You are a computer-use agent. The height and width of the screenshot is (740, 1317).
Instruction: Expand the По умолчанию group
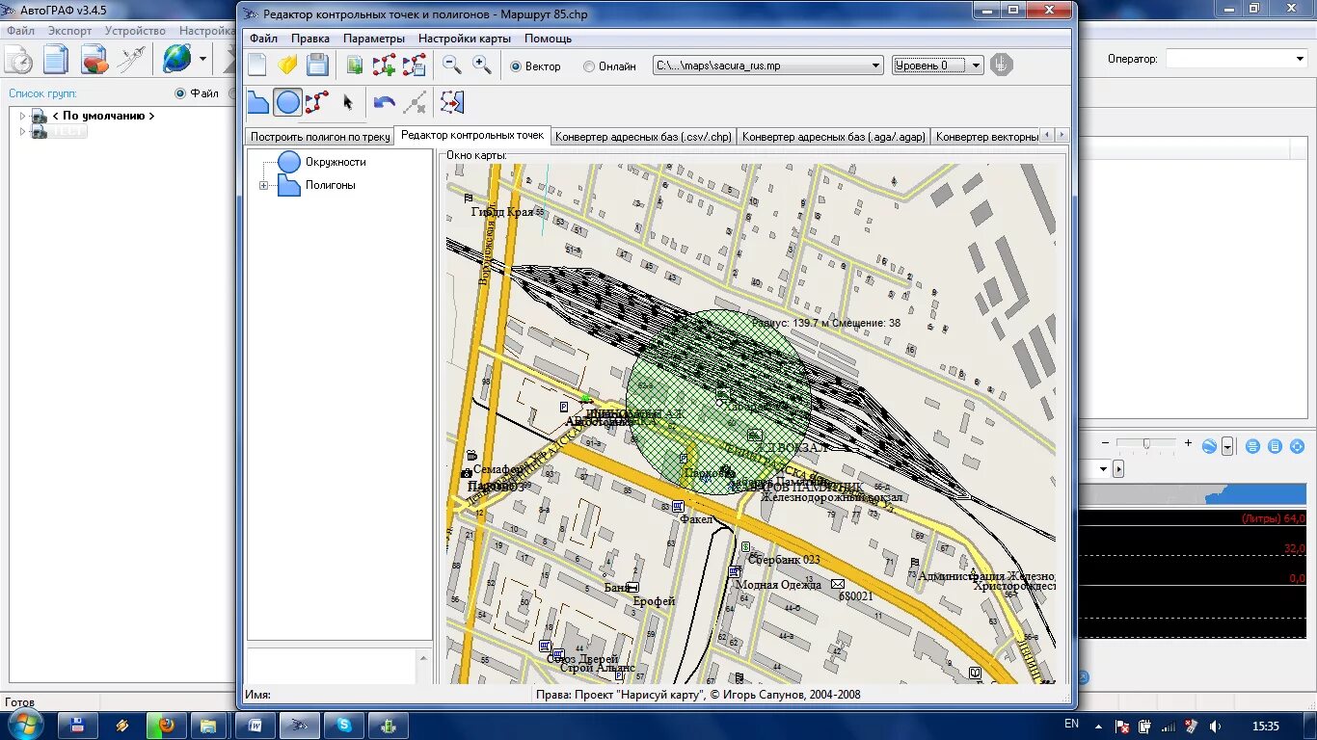pyautogui.click(x=23, y=116)
